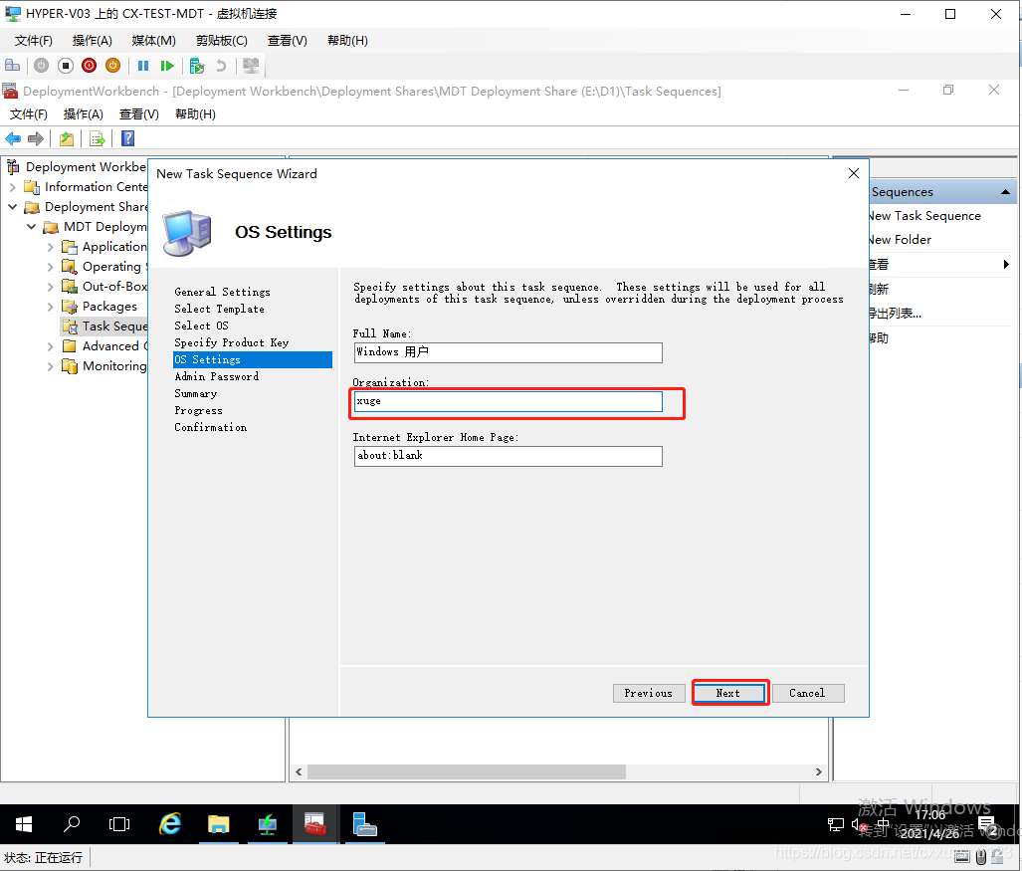Screen dimensions: 1022x871
Task: Expand the Operating Systems tree node
Action: point(50,267)
